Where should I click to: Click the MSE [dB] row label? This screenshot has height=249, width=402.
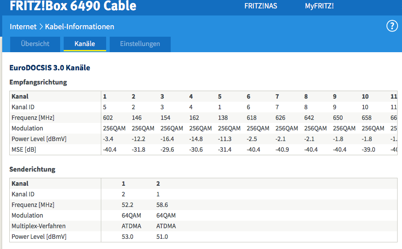click(24, 149)
